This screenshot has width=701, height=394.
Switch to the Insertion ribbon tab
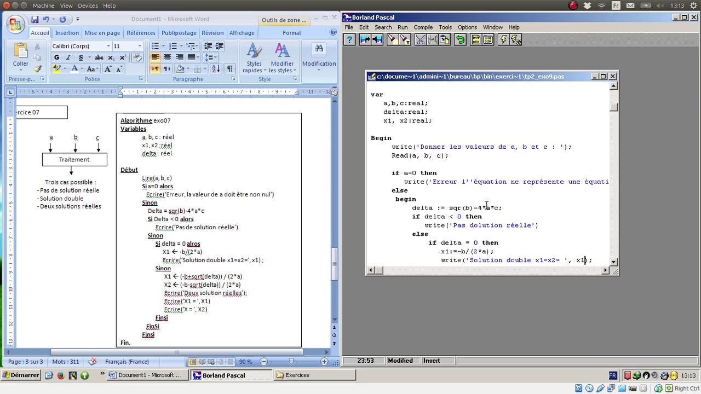(x=67, y=33)
